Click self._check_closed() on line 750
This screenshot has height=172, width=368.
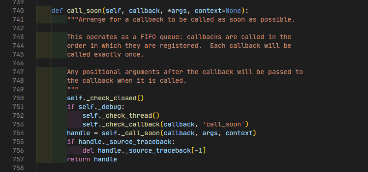[105, 98]
